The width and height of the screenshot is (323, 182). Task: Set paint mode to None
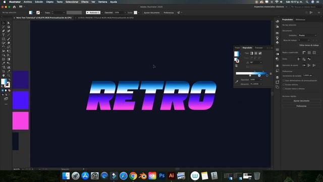pos(9,90)
